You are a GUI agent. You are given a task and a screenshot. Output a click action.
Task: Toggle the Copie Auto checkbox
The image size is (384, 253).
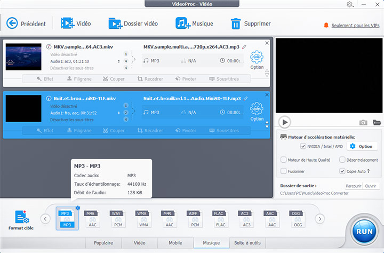[x=342, y=171]
